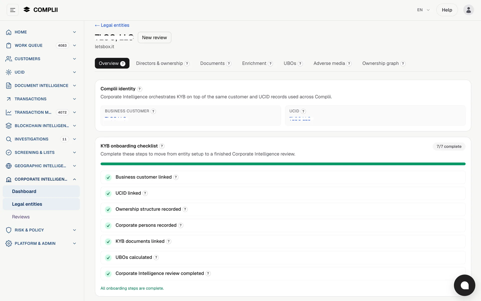Open Dashboard in the sidebar
481x301 pixels.
pos(41,191)
